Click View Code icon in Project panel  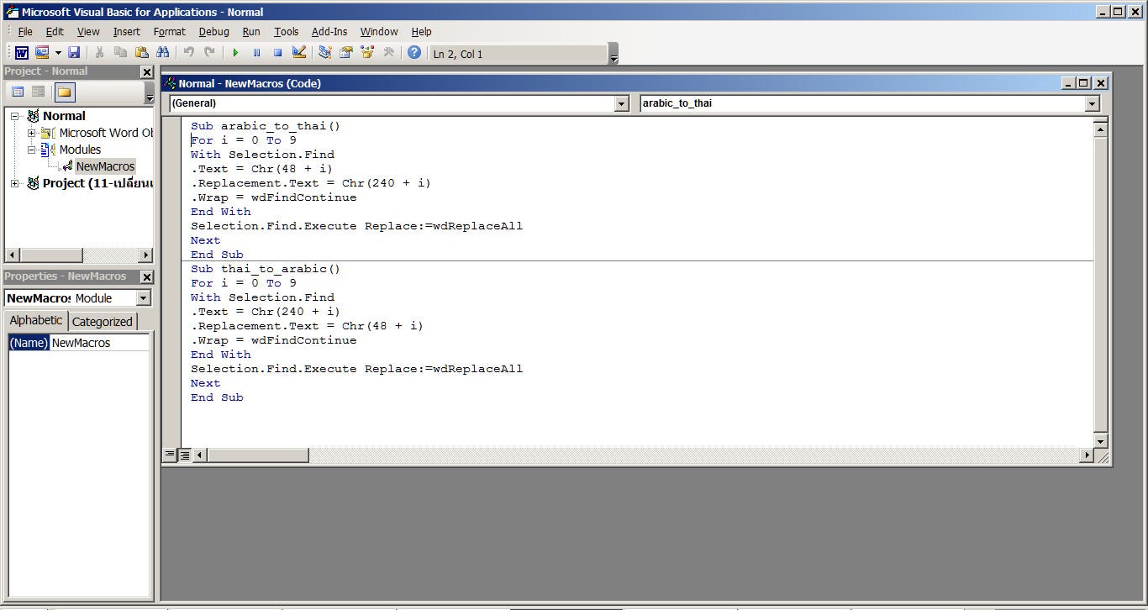click(x=18, y=92)
